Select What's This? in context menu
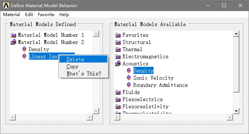 coord(83,74)
